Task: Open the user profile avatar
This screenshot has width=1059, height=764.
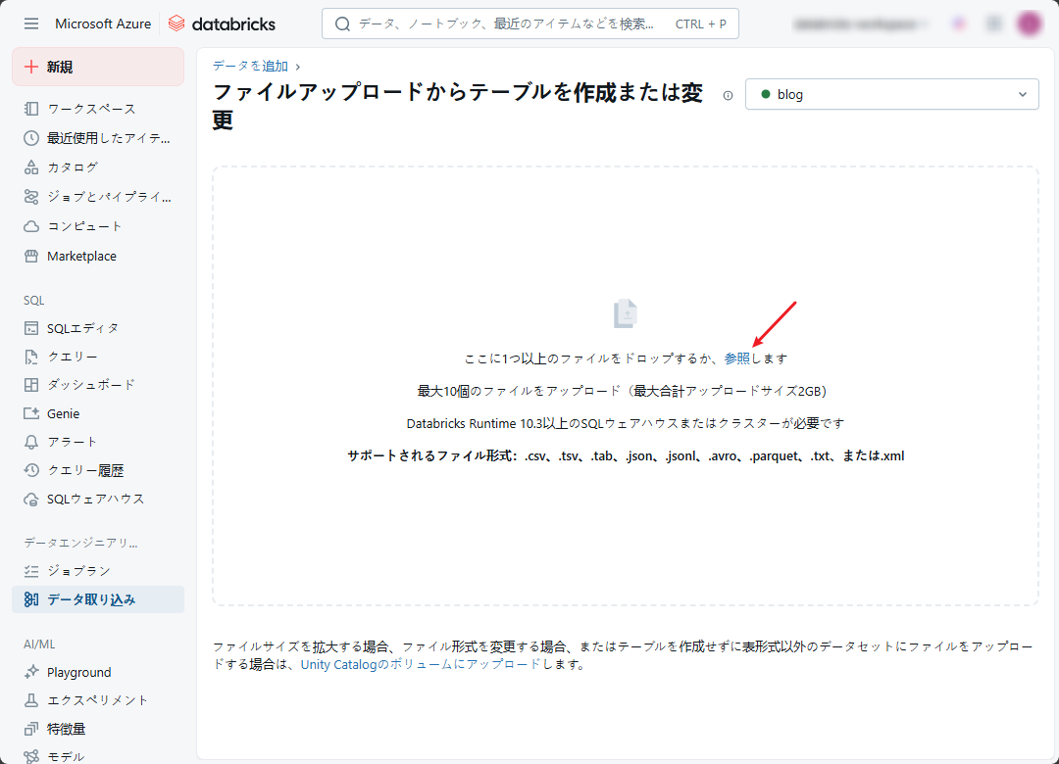Action: point(1030,24)
